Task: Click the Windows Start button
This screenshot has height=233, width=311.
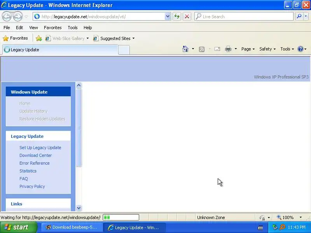Action: tap(18, 227)
